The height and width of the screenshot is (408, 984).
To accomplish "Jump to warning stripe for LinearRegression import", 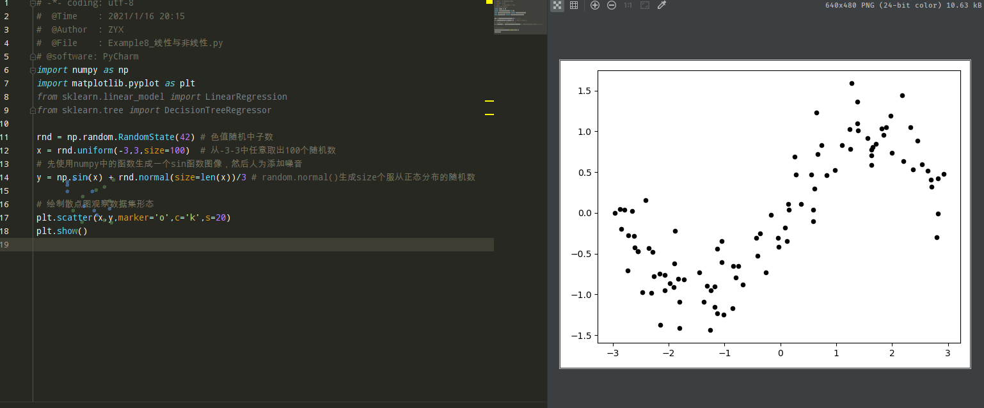I will 489,101.
